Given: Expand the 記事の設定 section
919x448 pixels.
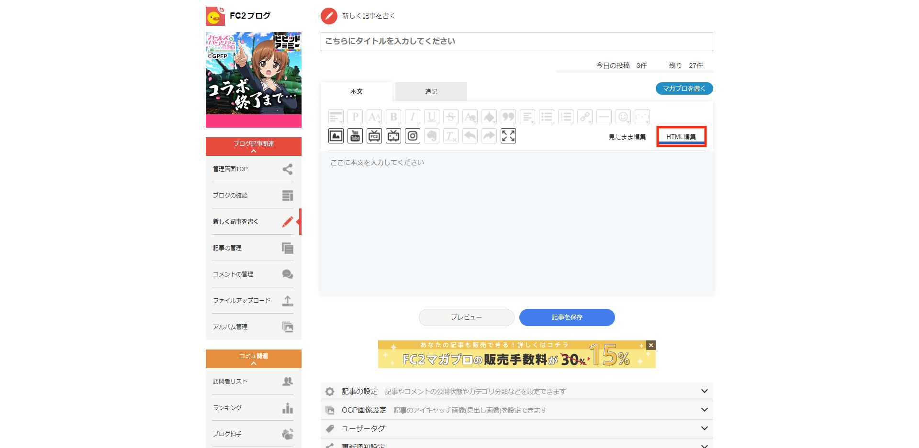Looking at the screenshot, I should coord(517,392).
